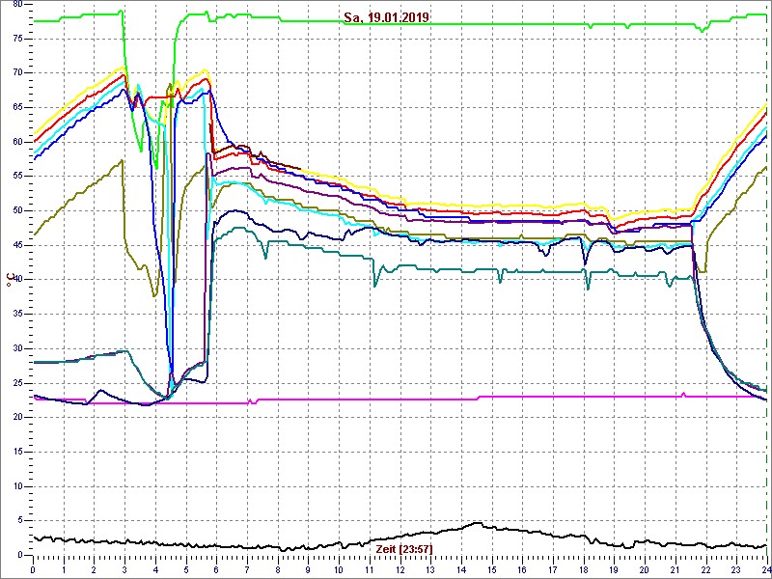The width and height of the screenshot is (772, 579).
Task: Select the 35 label on temperature axis
Action: click(x=18, y=315)
